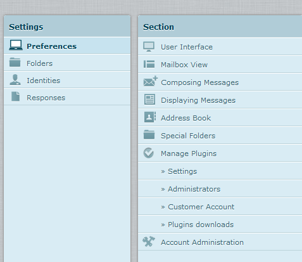Image resolution: width=302 pixels, height=262 pixels.
Task: Click the Manage Plugins checkmark icon
Action: pyautogui.click(x=149, y=153)
